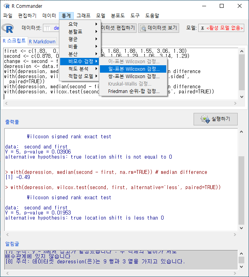The image size is (249, 277).
Task: Click the active dataset selector button
Action: coord(52,28)
